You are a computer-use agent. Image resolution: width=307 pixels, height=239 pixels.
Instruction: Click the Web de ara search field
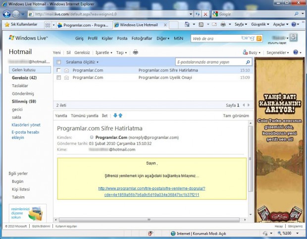(216, 39)
